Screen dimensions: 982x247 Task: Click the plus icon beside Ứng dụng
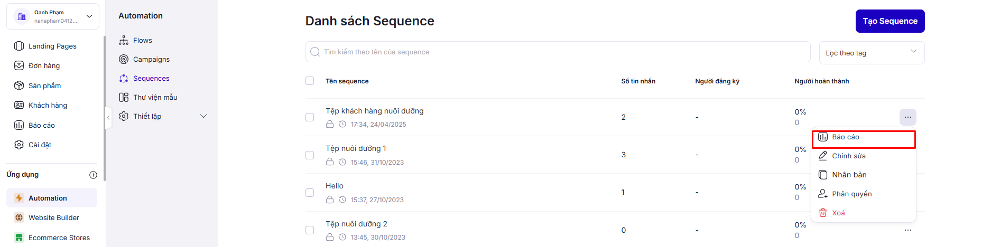coord(93,175)
